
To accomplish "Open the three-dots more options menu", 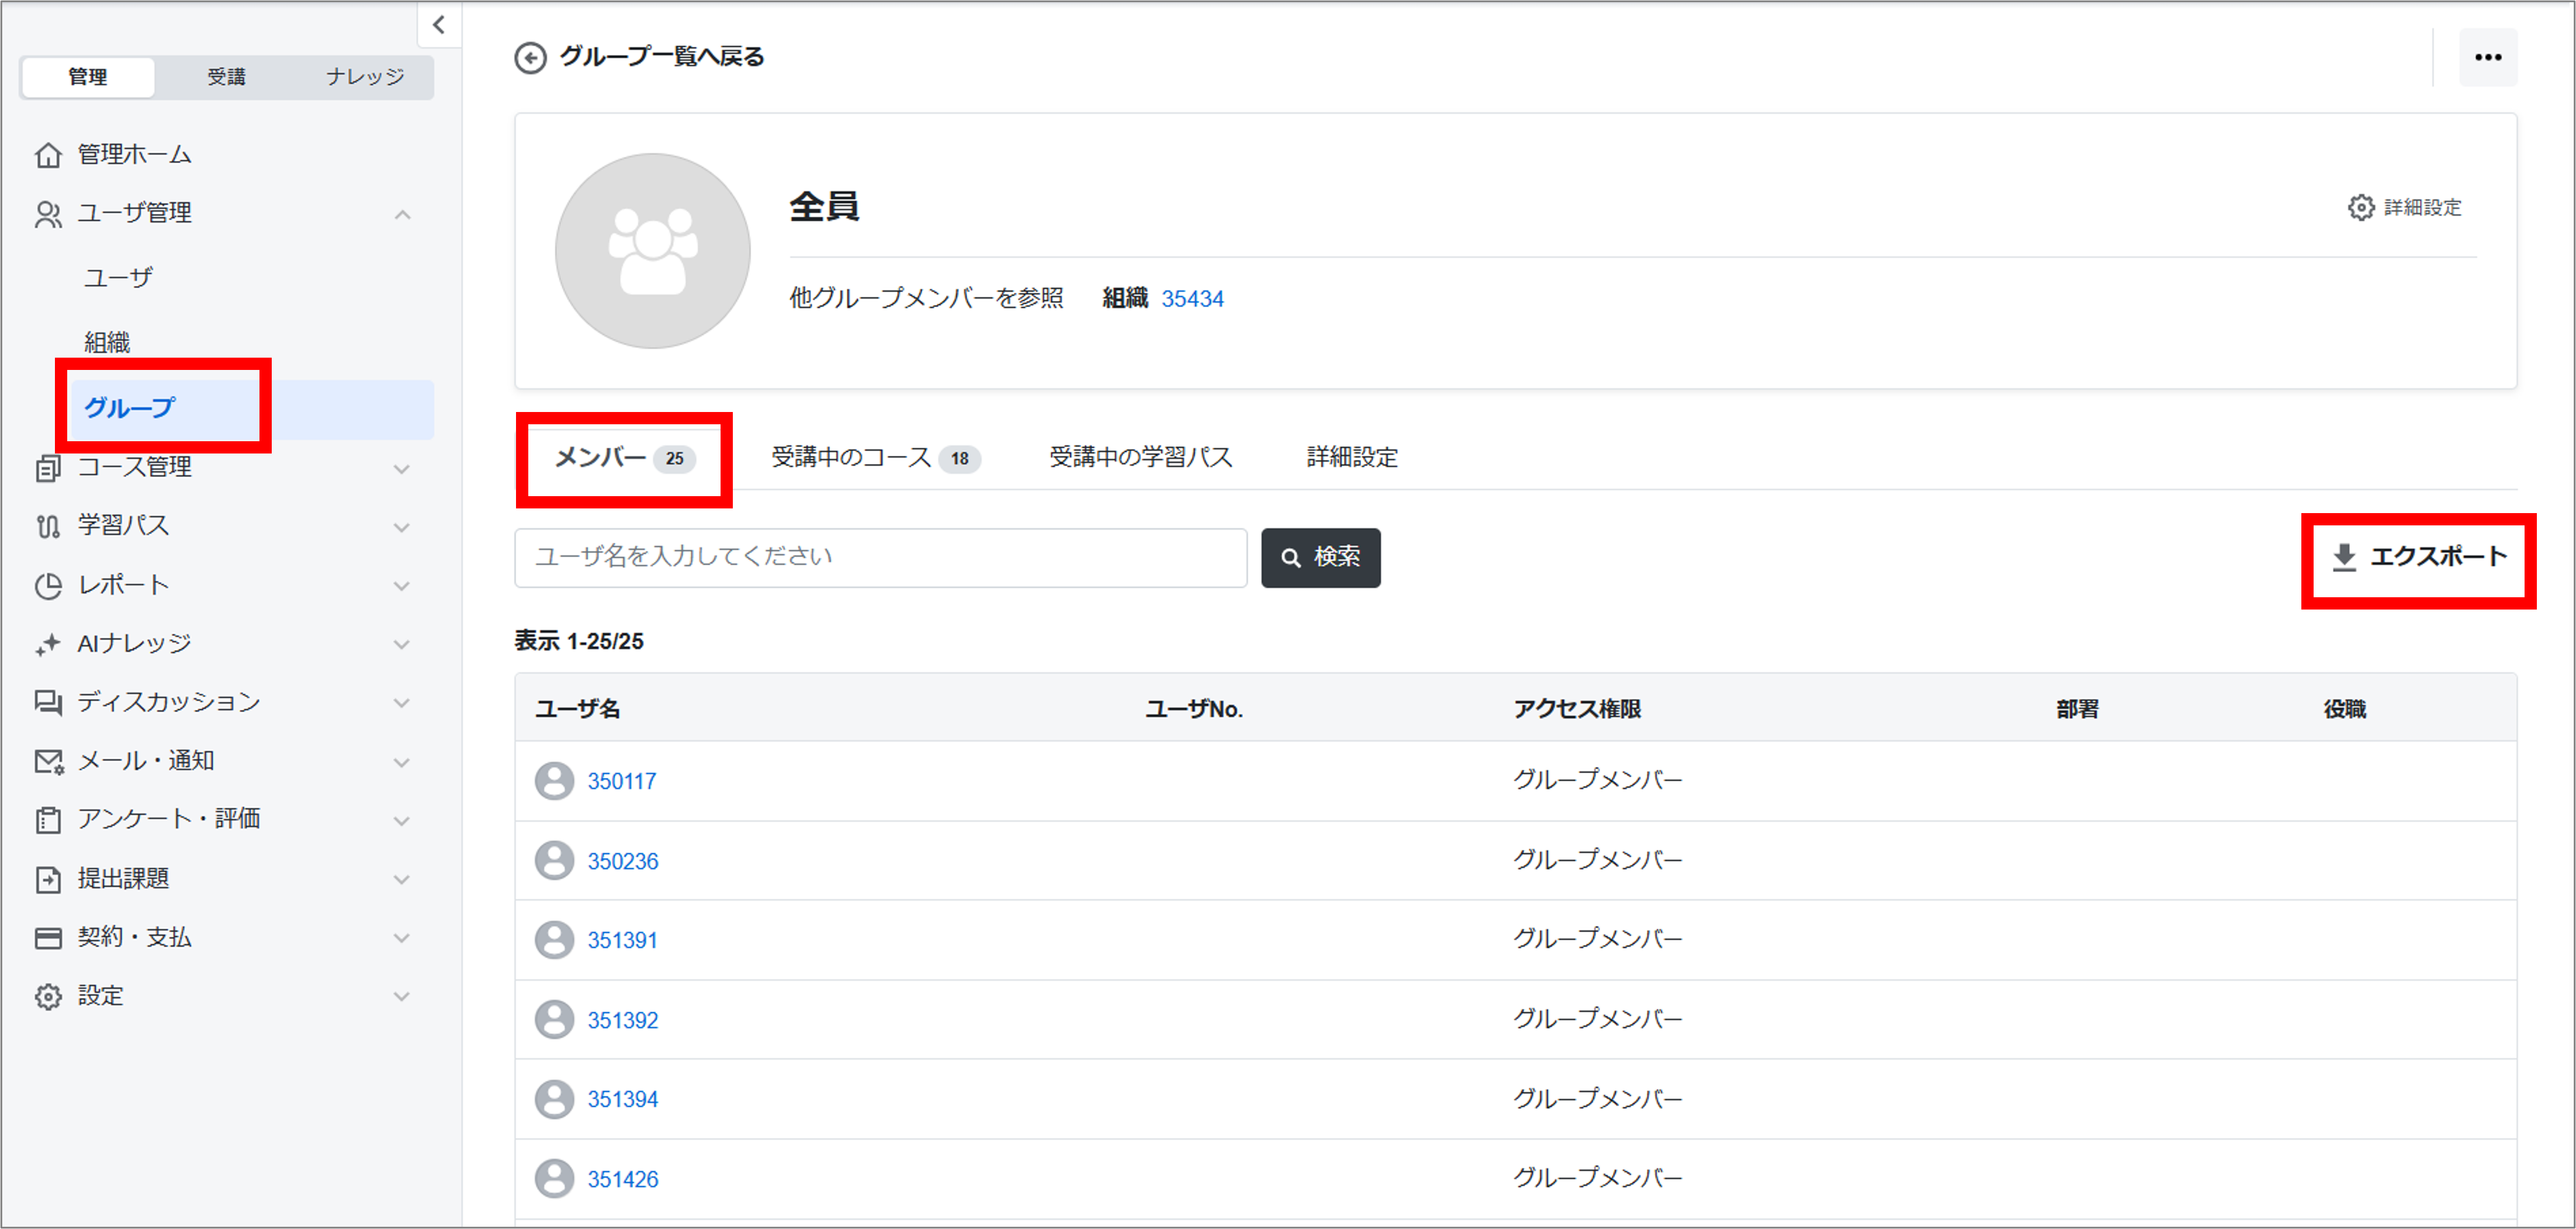I will pyautogui.click(x=2487, y=58).
